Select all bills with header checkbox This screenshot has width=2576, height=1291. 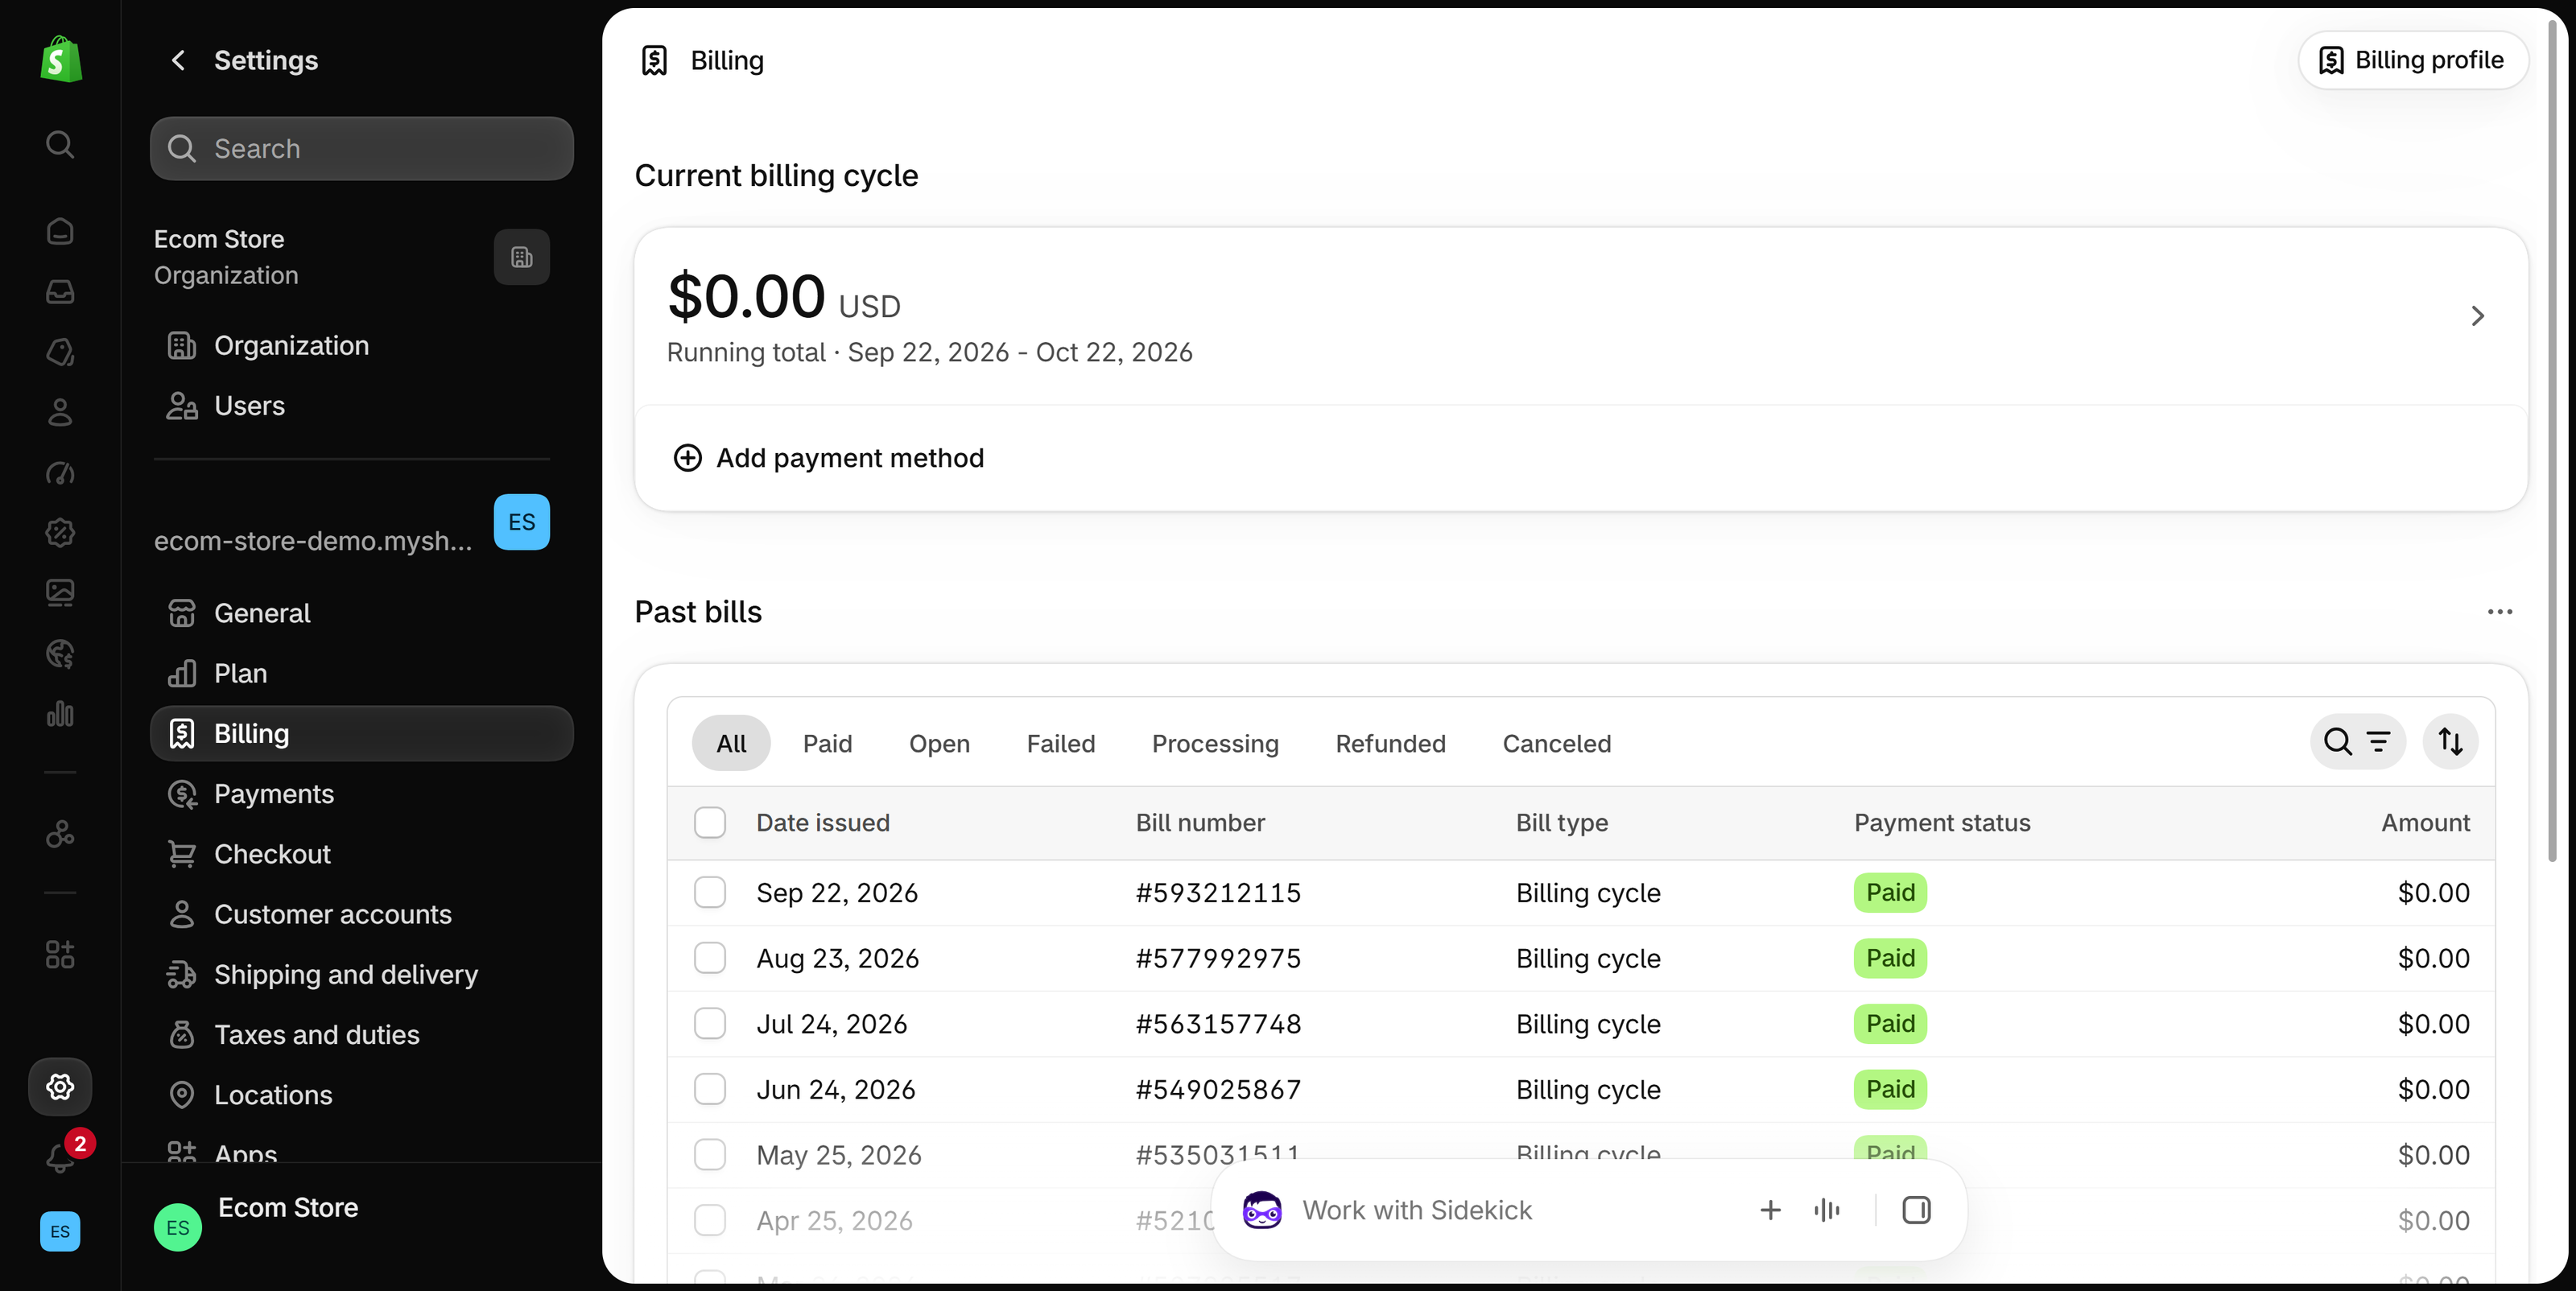(710, 823)
